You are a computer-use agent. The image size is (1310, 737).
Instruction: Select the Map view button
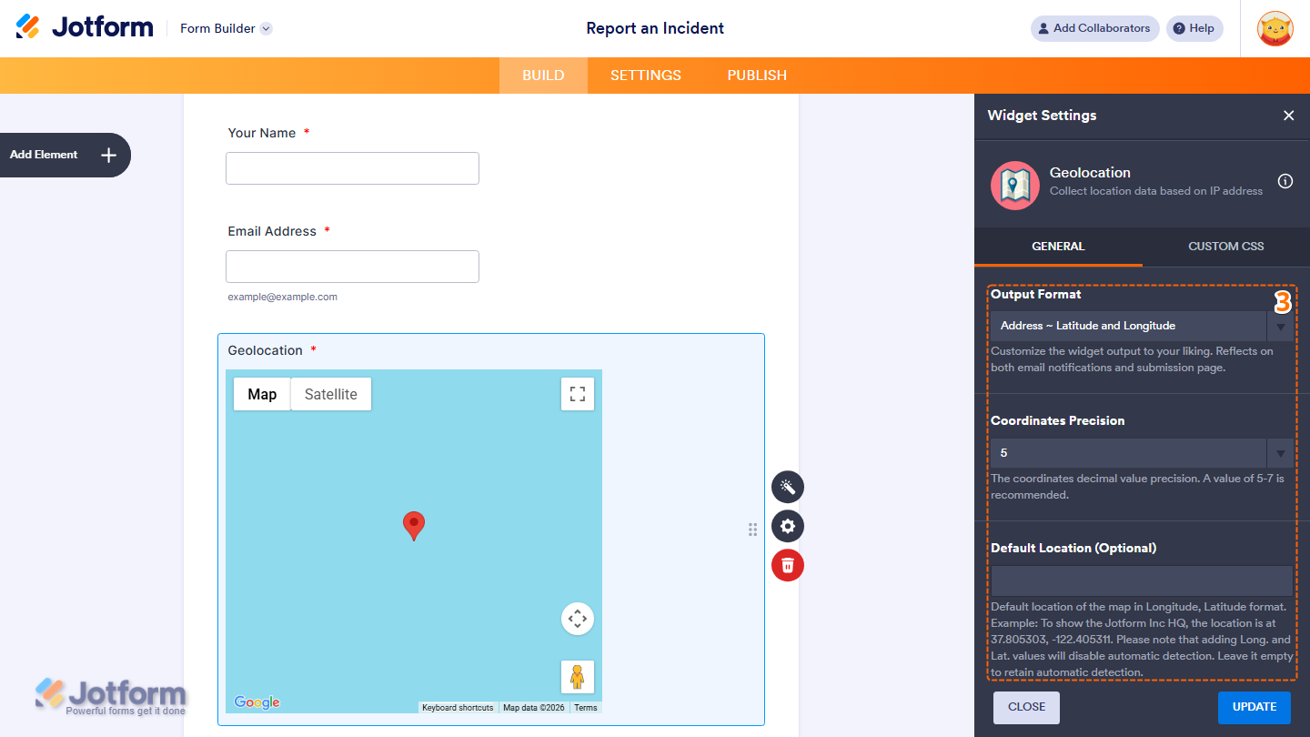click(x=262, y=394)
